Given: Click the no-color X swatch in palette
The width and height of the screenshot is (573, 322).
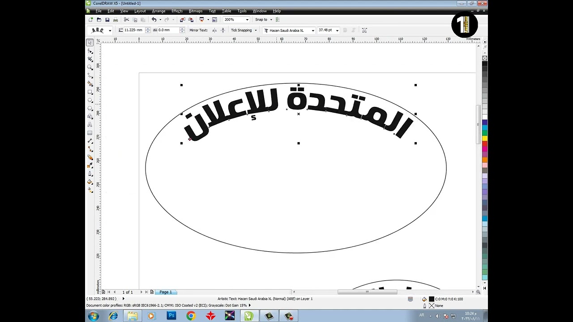Looking at the screenshot, I should (485, 58).
